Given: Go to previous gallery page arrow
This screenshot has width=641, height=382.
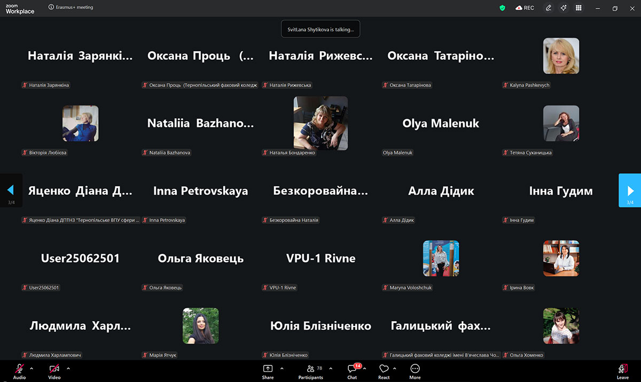Looking at the screenshot, I should (11, 190).
